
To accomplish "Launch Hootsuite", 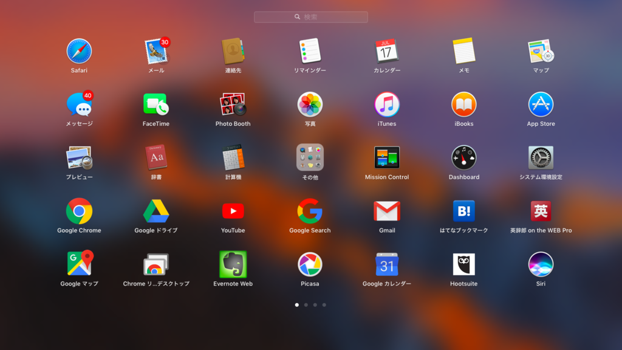I will 463,264.
